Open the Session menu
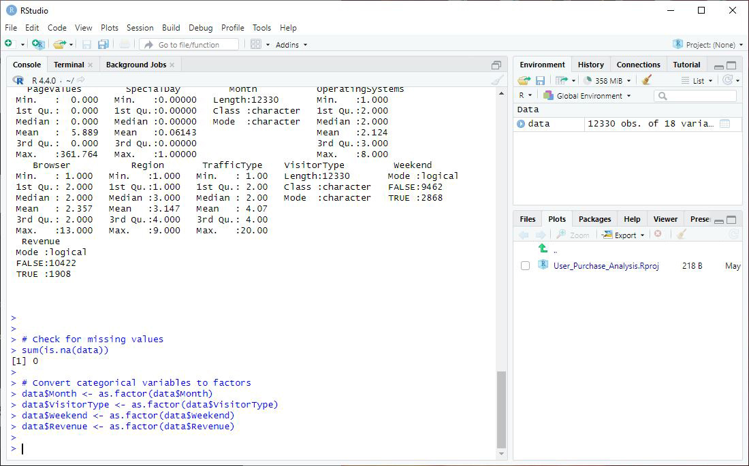Image resolution: width=749 pixels, height=466 pixels. [x=140, y=28]
